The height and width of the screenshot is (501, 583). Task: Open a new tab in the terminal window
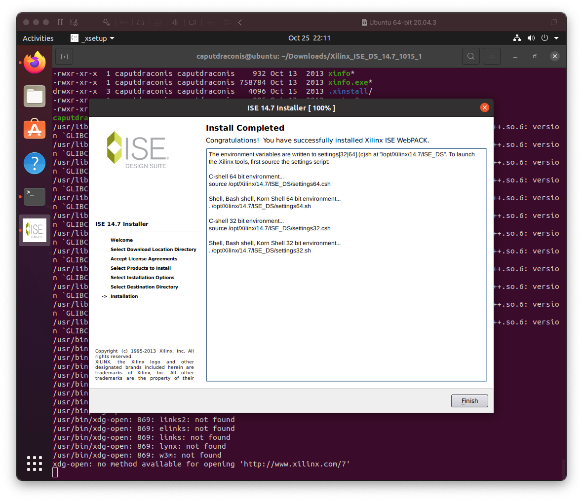[64, 56]
